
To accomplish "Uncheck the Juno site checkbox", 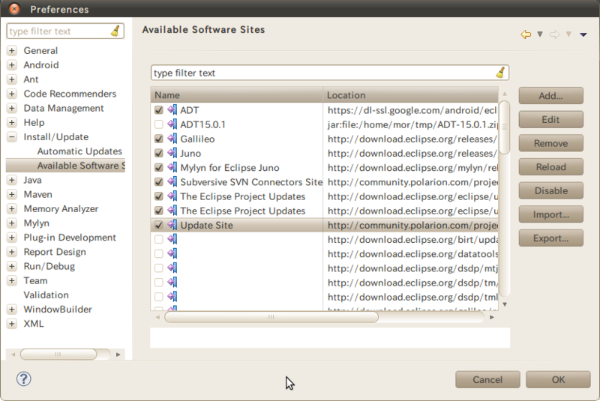I will click(159, 154).
